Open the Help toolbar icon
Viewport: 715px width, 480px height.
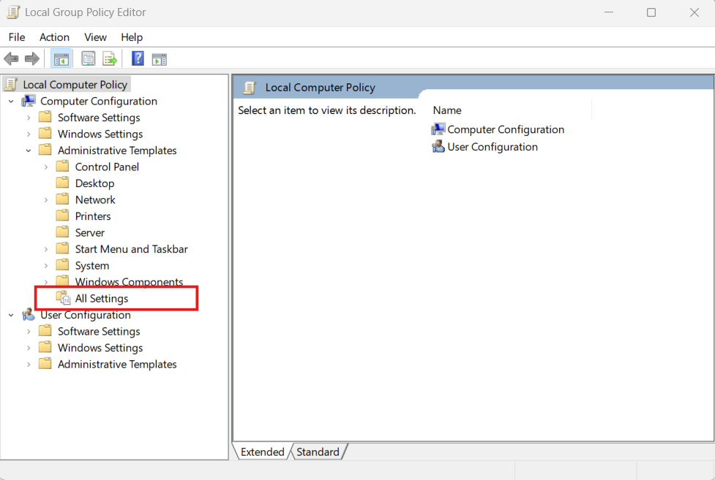point(138,58)
